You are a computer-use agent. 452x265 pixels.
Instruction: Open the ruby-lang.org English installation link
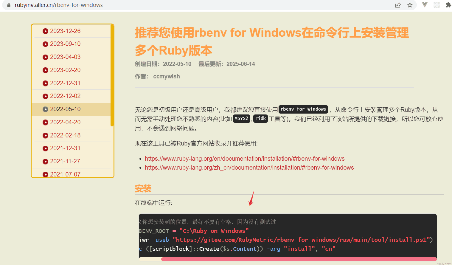point(245,159)
